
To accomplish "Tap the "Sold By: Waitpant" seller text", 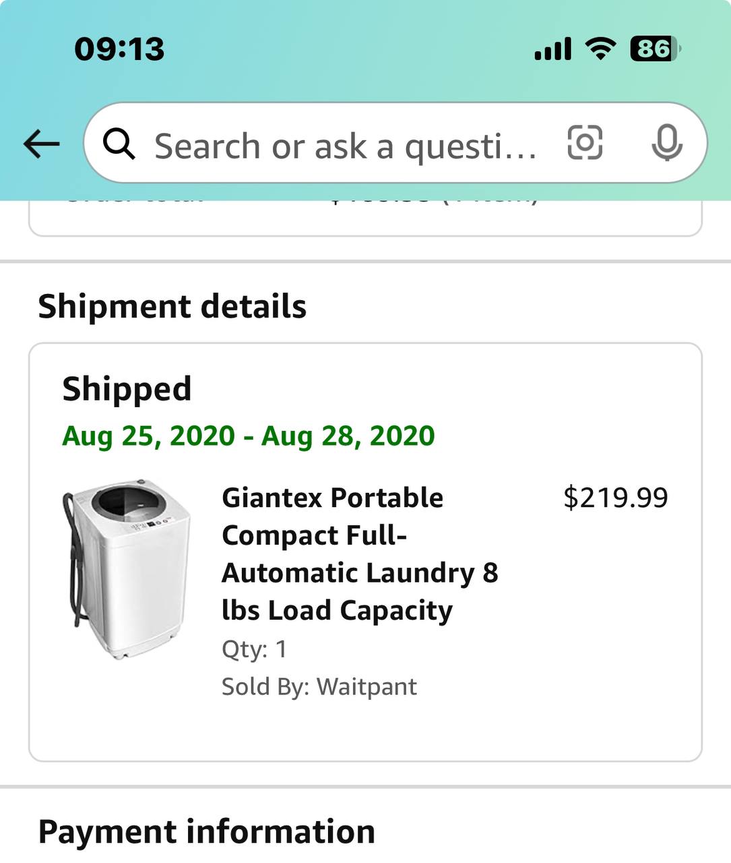I will 319,686.
